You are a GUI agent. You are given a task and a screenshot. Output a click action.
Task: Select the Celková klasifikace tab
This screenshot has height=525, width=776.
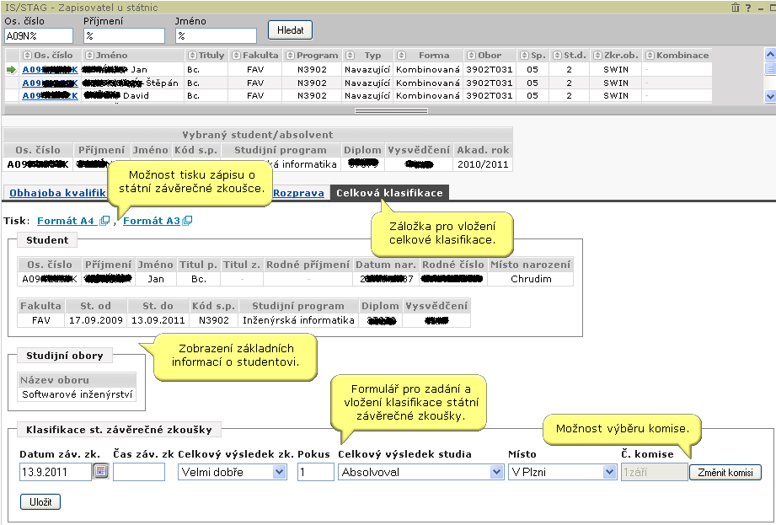point(389,193)
